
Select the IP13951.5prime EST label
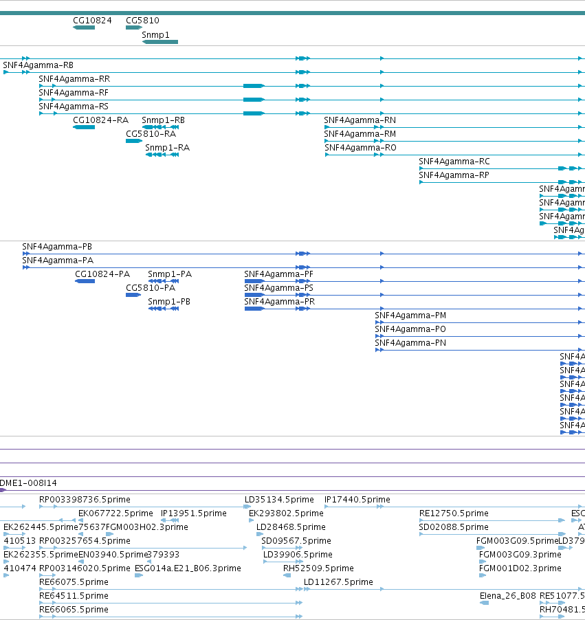[194, 513]
